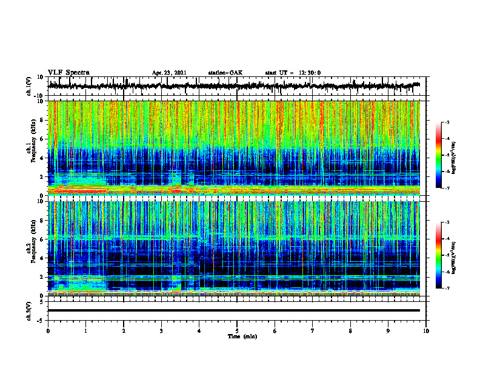Click time-axis tick label "2" at bottom
Image resolution: width=480 pixels, height=371 pixels.
124,331
